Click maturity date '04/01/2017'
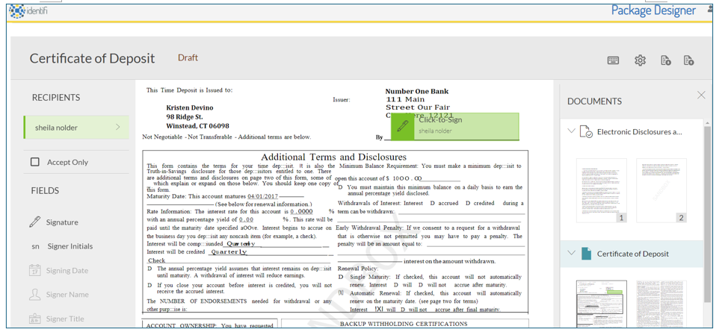The width and height of the screenshot is (722, 335). (262, 196)
